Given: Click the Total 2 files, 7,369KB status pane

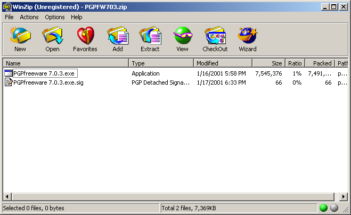Looking at the screenshot, I should coord(239,208).
